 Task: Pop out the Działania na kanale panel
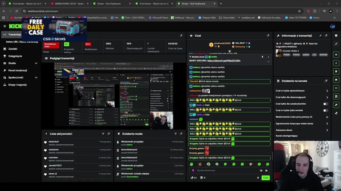point(326,81)
